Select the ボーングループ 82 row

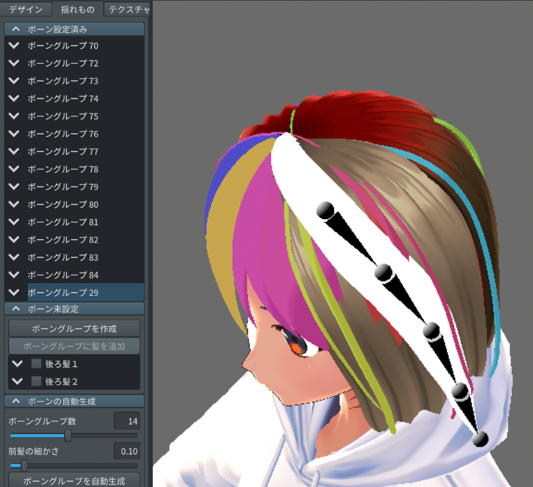[86, 240]
